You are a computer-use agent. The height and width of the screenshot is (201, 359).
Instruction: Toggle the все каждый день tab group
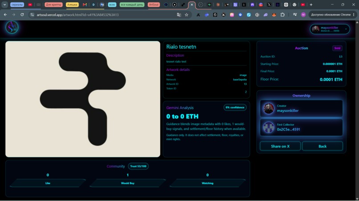(x=132, y=4)
